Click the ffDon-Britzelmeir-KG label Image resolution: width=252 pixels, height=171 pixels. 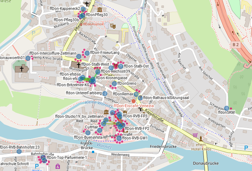click(x=73, y=85)
